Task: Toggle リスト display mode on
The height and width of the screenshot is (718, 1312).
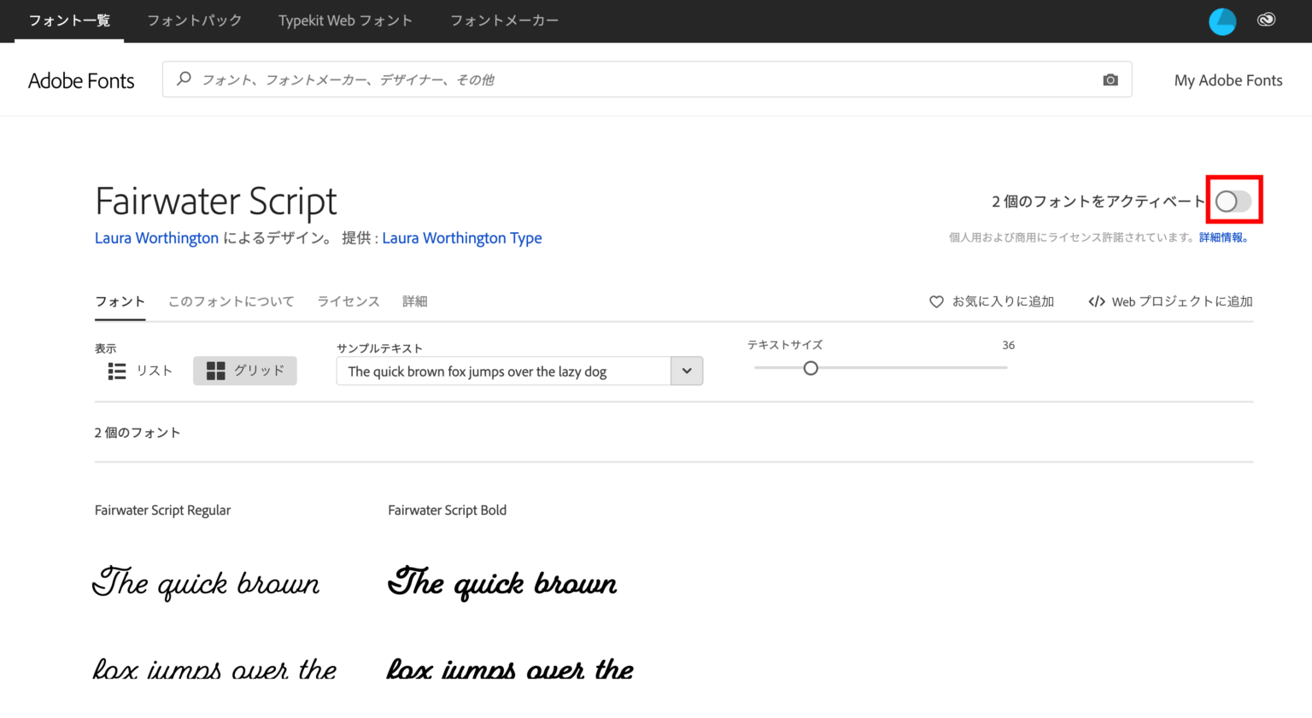Action: coord(137,371)
